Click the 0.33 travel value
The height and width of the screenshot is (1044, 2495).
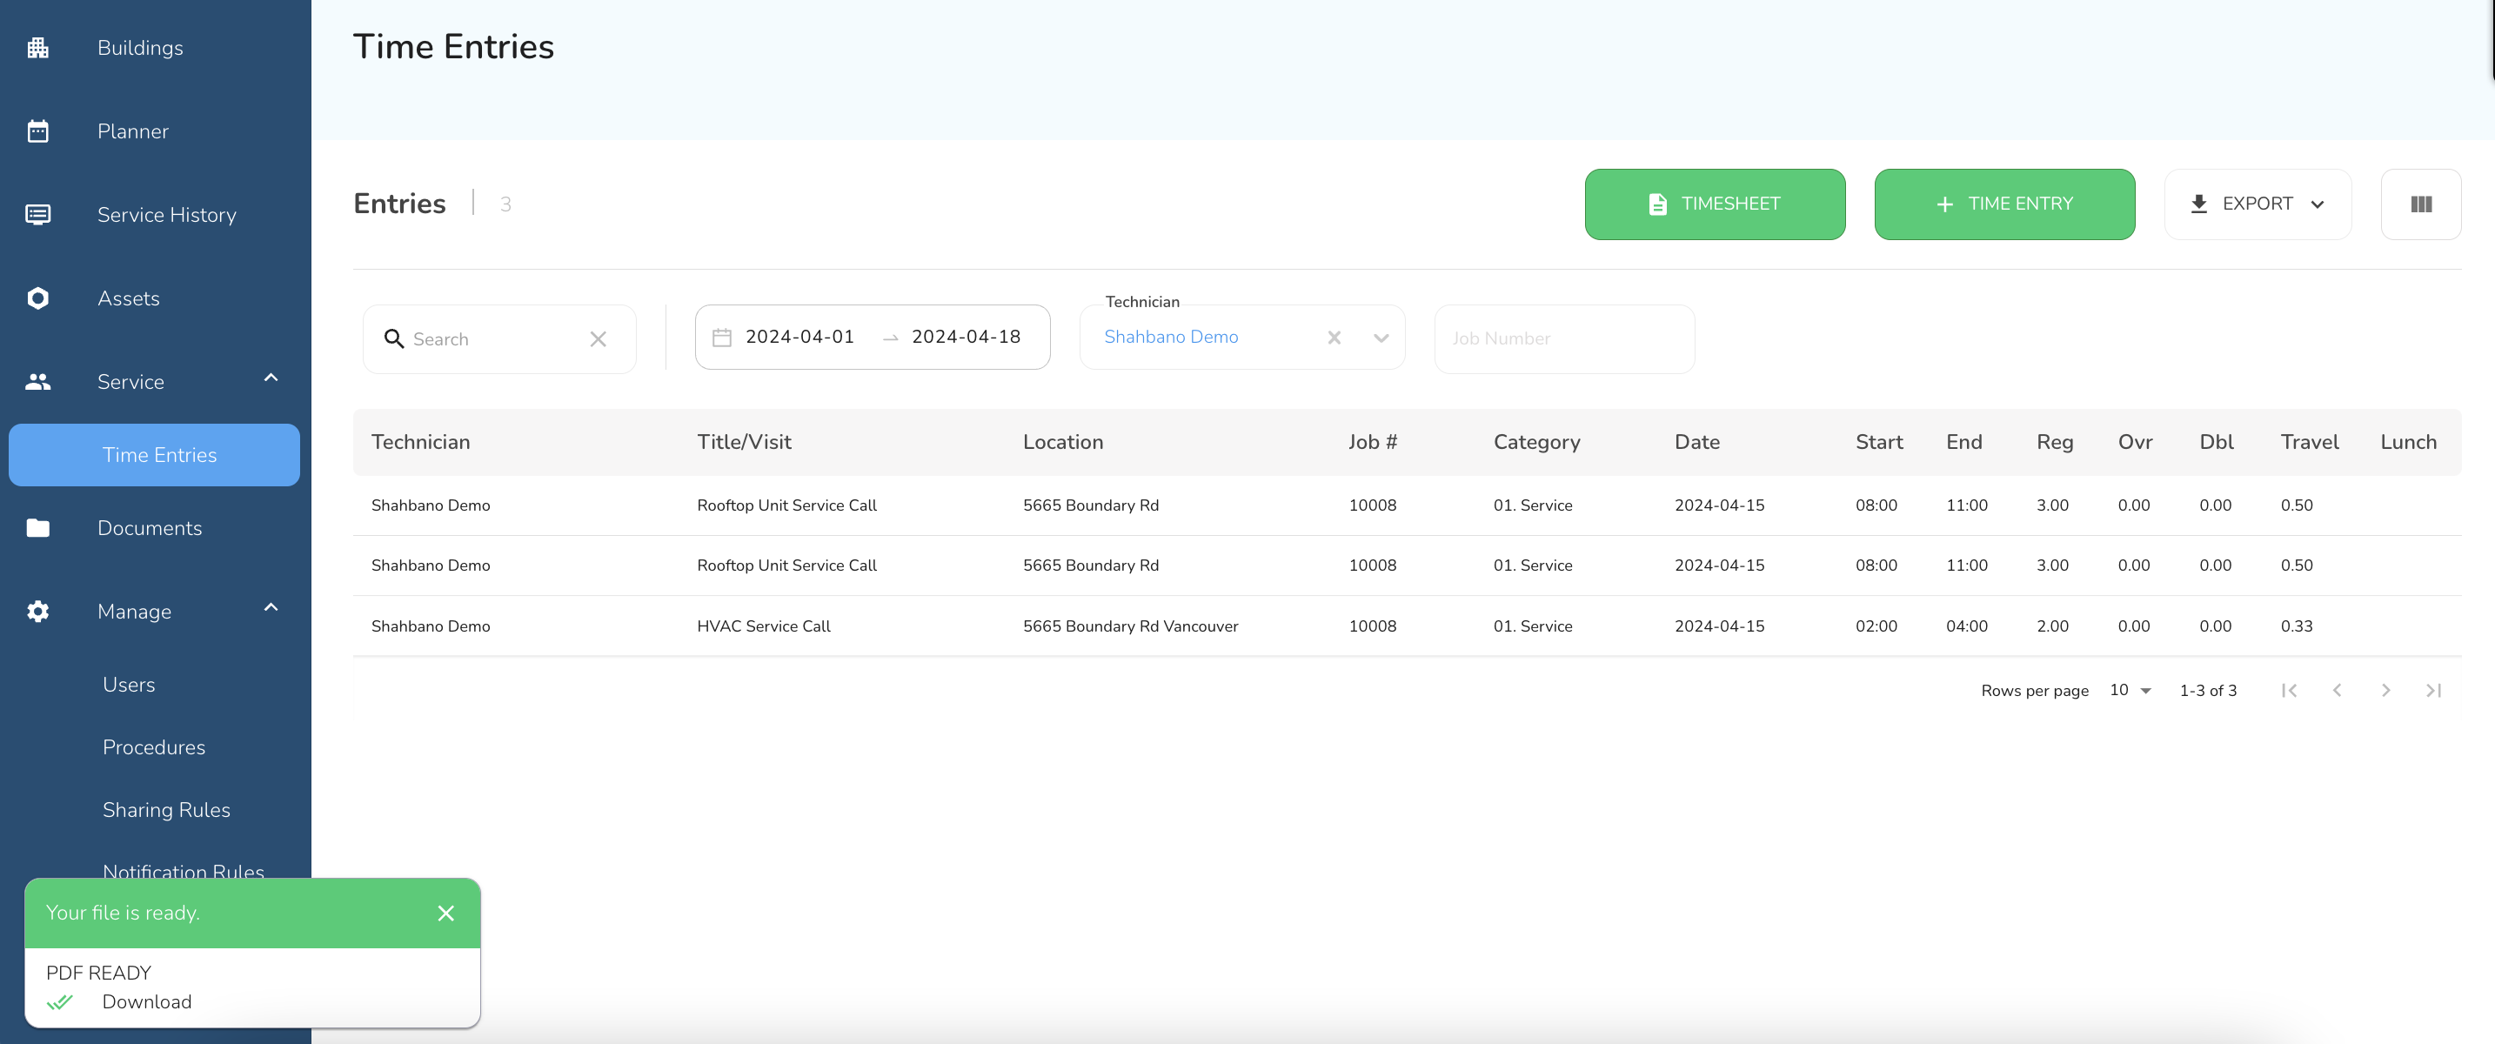pyautogui.click(x=2296, y=626)
